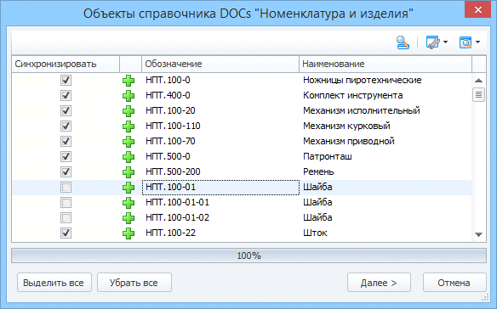Select cell Комплект инструмента
Image resolution: width=497 pixels, height=309 pixels.
(x=386, y=95)
